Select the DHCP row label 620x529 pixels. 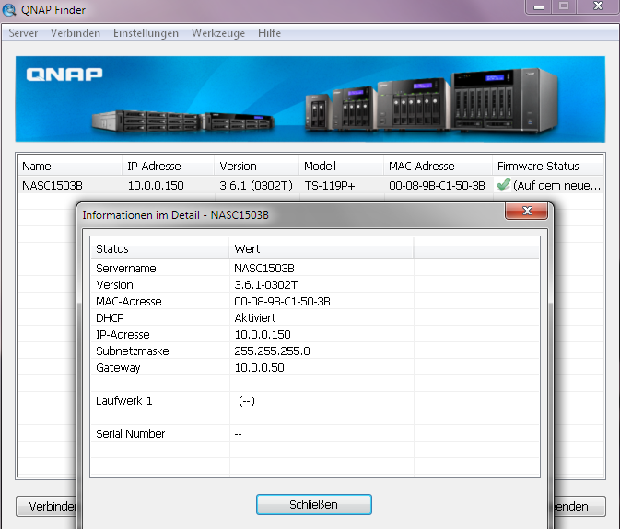tap(110, 317)
